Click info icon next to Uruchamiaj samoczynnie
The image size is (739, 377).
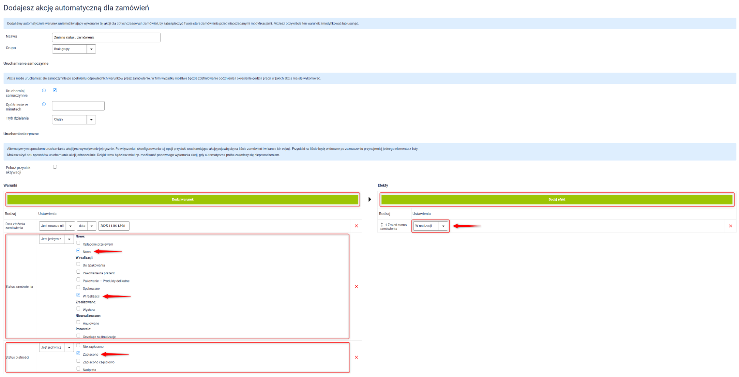coord(44,90)
